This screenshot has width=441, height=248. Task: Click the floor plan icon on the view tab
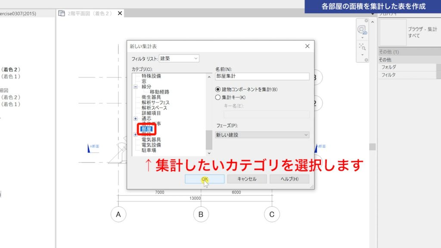62,13
